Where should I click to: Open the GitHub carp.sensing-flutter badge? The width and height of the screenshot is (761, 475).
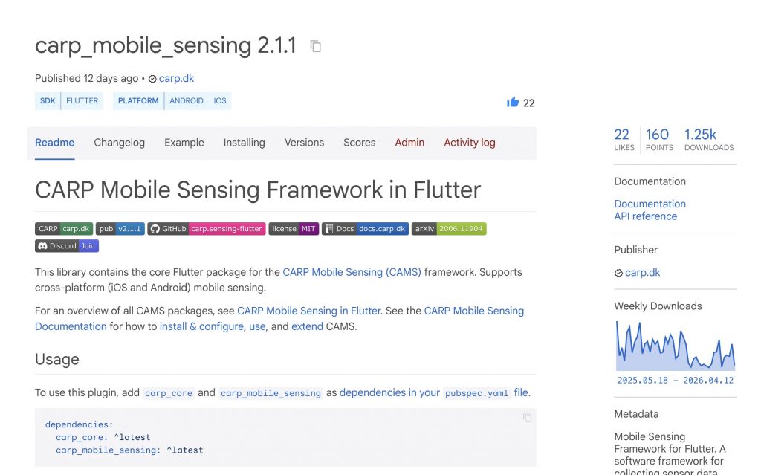[206, 229]
